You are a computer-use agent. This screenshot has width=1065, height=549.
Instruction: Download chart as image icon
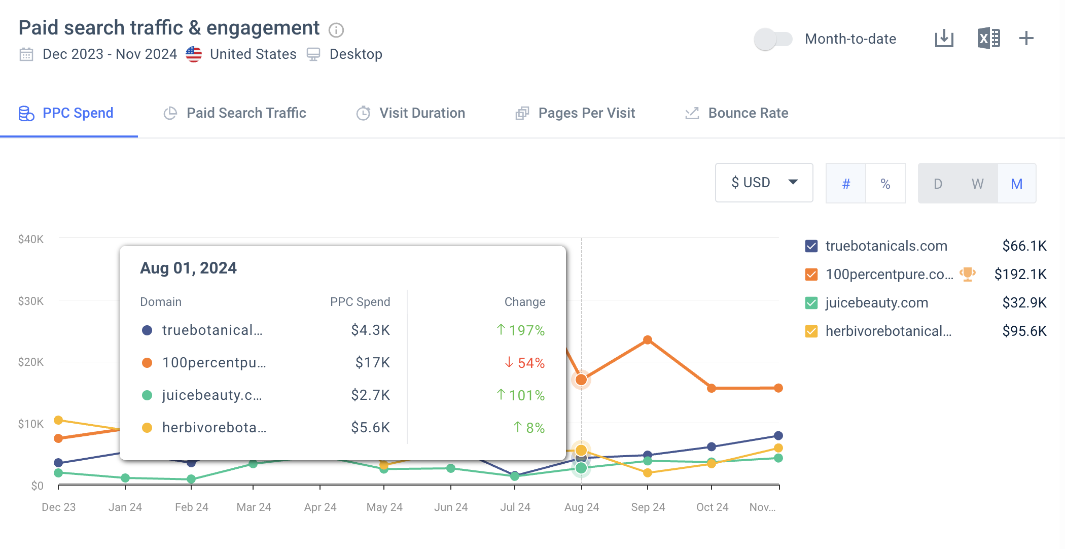click(944, 39)
